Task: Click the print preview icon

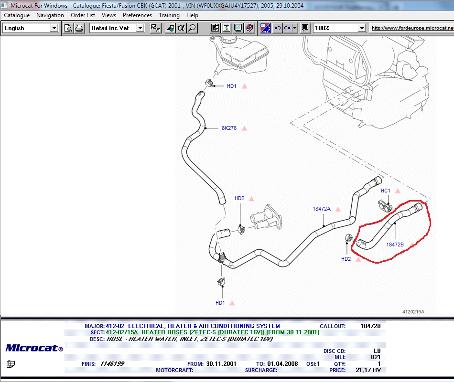Action: pos(68,28)
